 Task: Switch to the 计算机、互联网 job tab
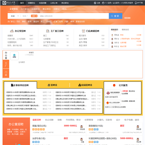click(x=104, y=120)
